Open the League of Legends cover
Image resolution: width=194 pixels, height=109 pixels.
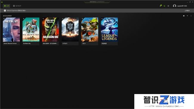[109, 30]
